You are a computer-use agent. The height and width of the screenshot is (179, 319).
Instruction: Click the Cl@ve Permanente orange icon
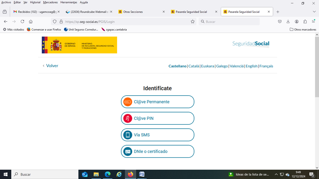pos(128,102)
